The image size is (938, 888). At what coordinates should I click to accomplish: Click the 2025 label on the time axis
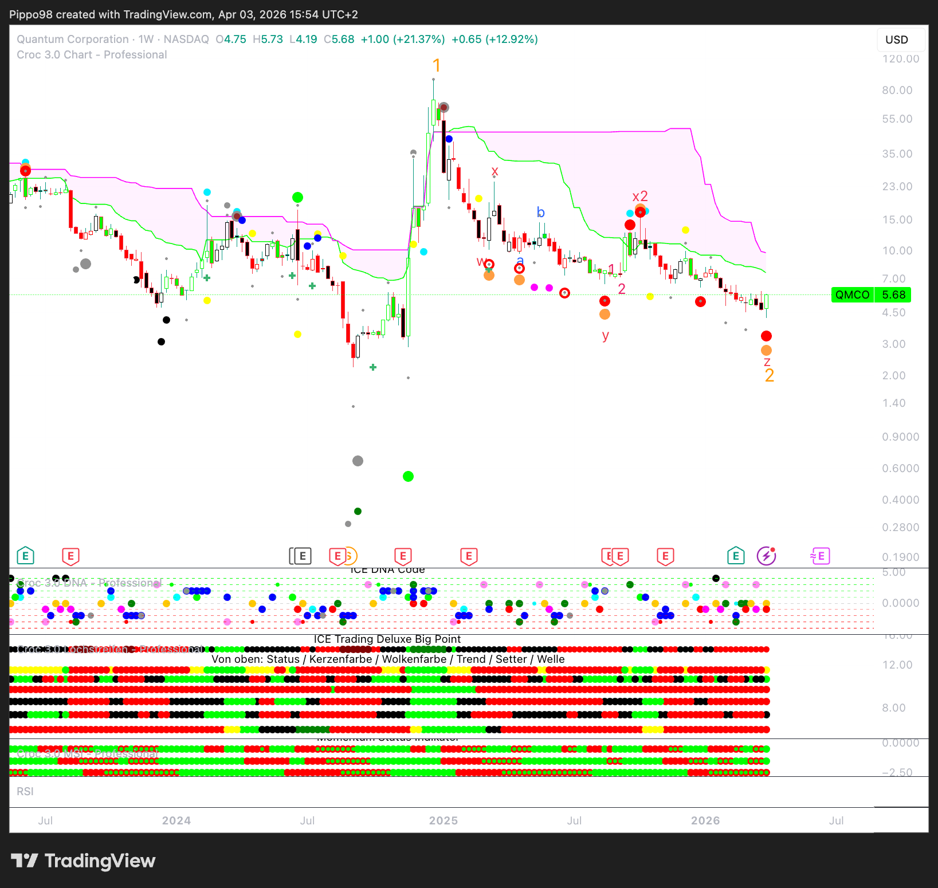444,820
